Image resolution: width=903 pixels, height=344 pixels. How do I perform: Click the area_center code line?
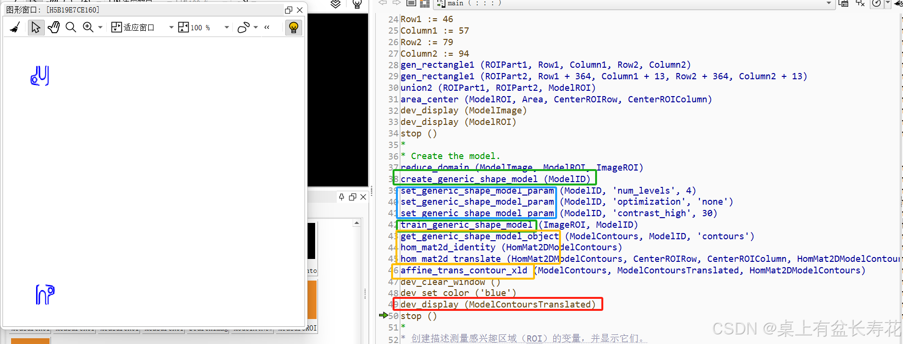[x=556, y=99]
